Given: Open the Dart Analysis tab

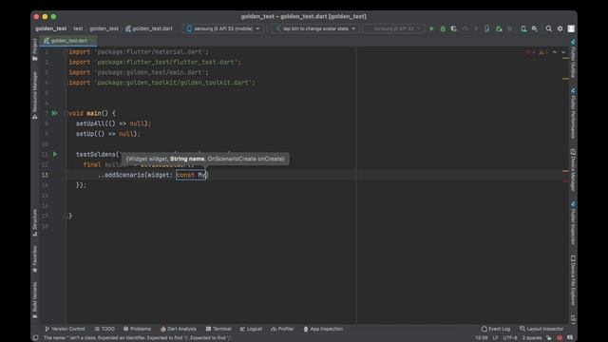Looking at the screenshot, I should coord(179,329).
